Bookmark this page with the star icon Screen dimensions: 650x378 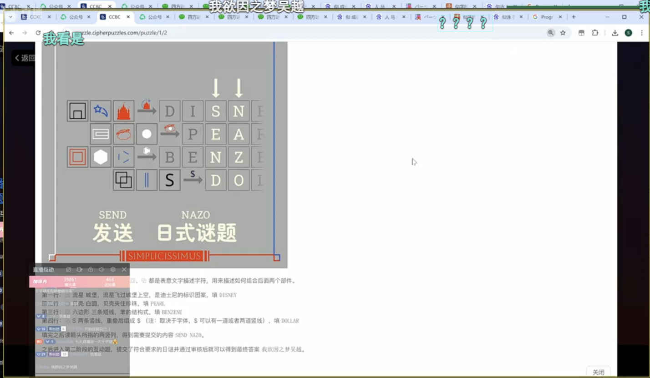[563, 33]
